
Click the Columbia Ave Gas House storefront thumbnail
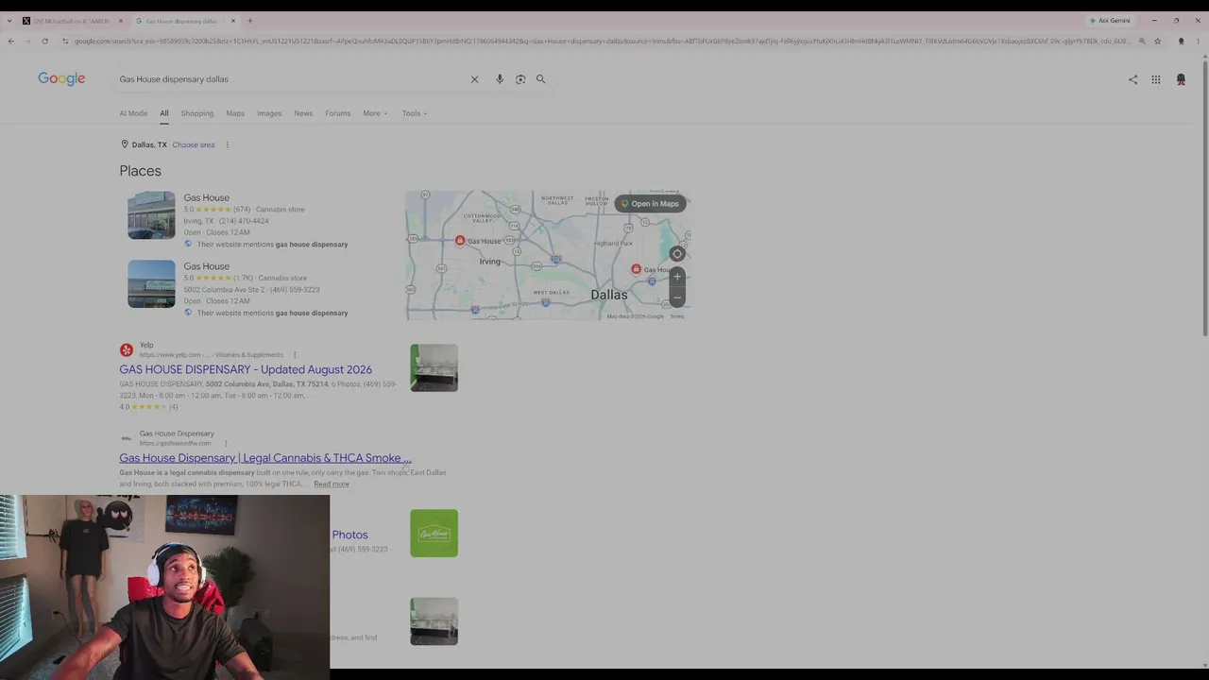click(151, 284)
